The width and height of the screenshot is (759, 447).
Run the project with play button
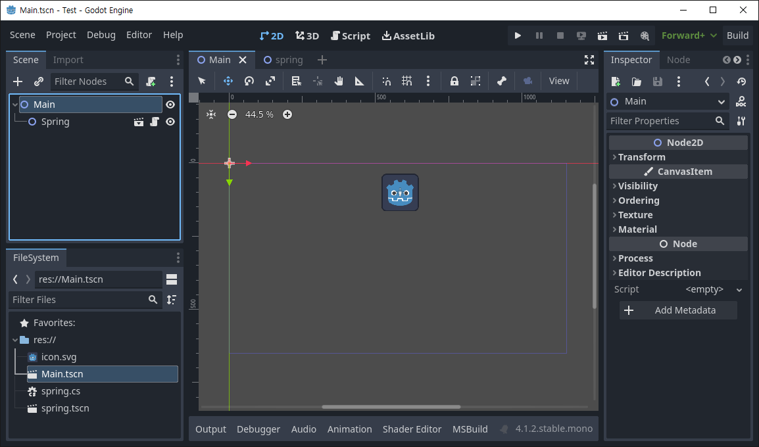tap(518, 35)
